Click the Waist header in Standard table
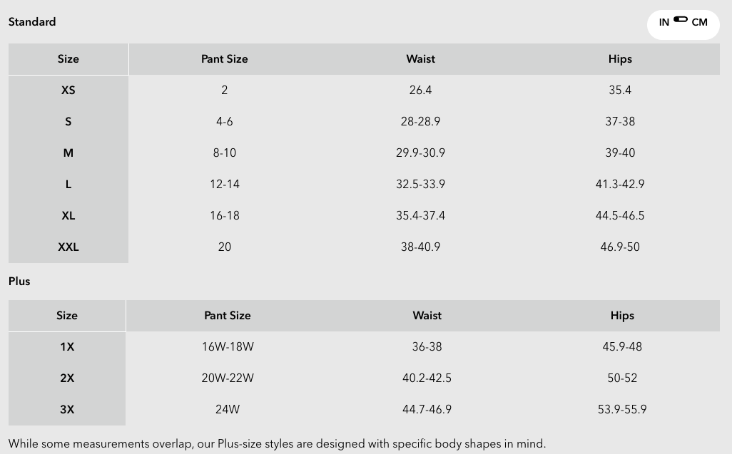Image resolution: width=732 pixels, height=454 pixels. click(x=420, y=59)
